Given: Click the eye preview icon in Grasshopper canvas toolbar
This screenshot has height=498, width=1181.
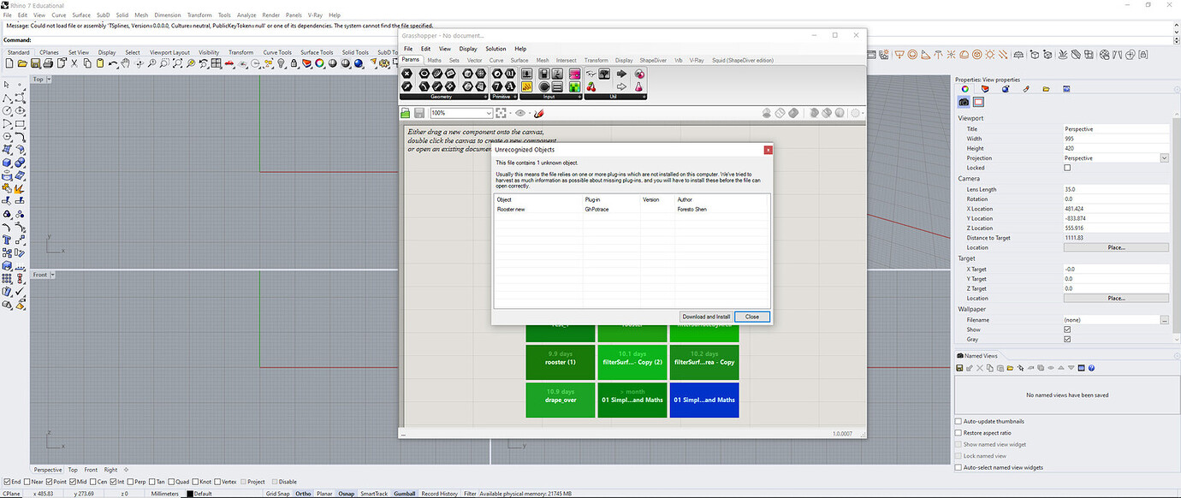Looking at the screenshot, I should [x=520, y=112].
